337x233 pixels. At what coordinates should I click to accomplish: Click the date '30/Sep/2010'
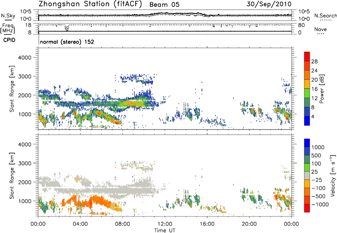click(x=269, y=4)
